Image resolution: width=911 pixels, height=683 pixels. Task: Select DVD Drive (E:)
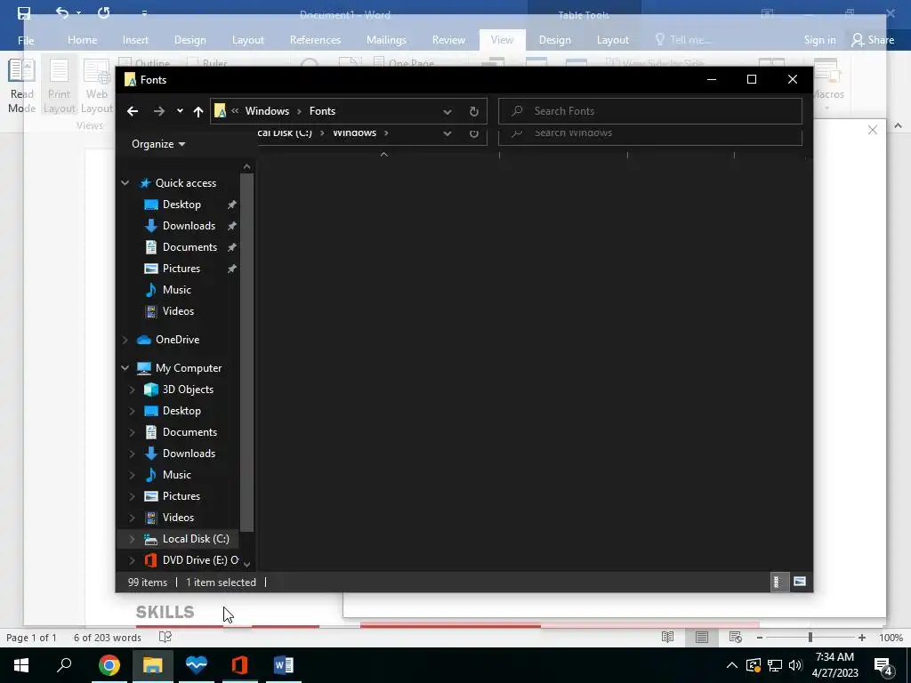click(x=200, y=560)
